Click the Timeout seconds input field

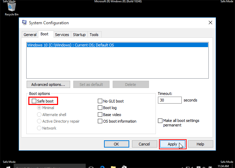(170, 100)
